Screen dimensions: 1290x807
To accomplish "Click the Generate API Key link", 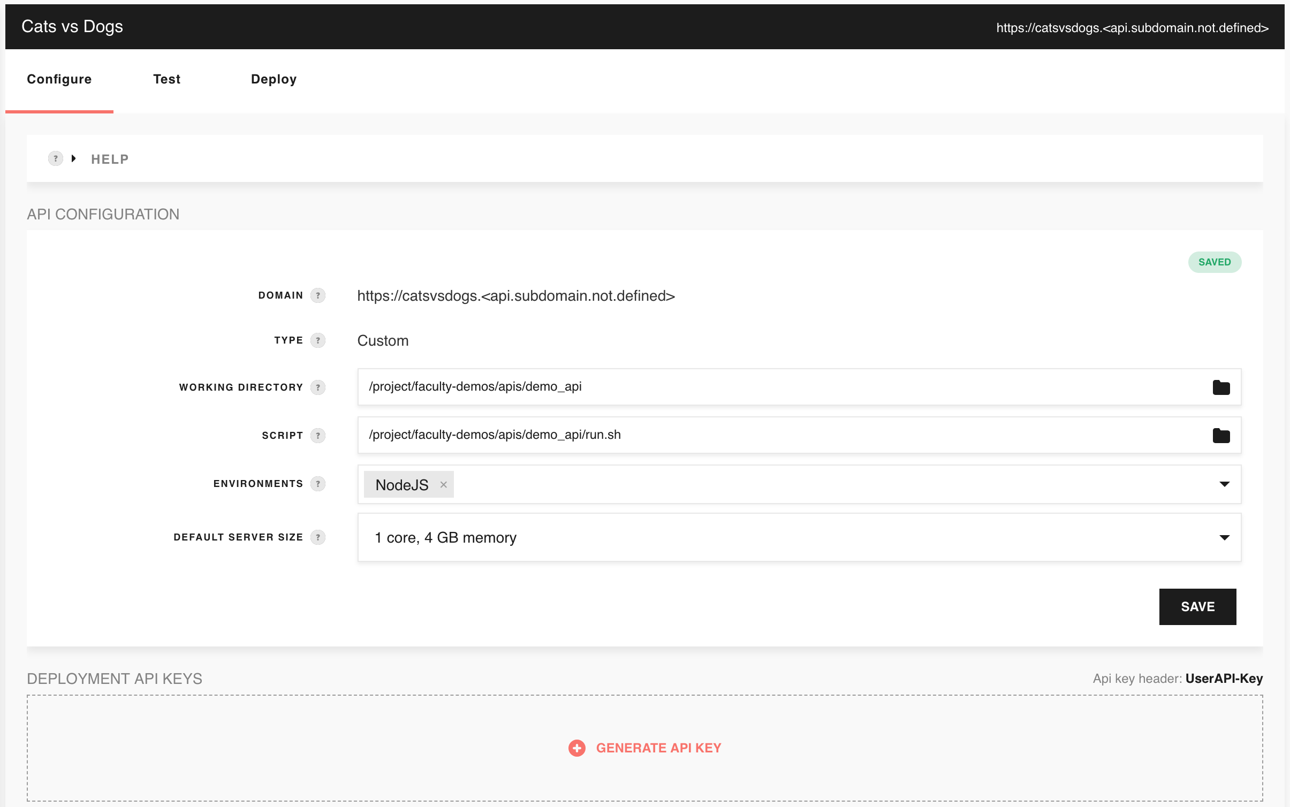I will point(658,748).
